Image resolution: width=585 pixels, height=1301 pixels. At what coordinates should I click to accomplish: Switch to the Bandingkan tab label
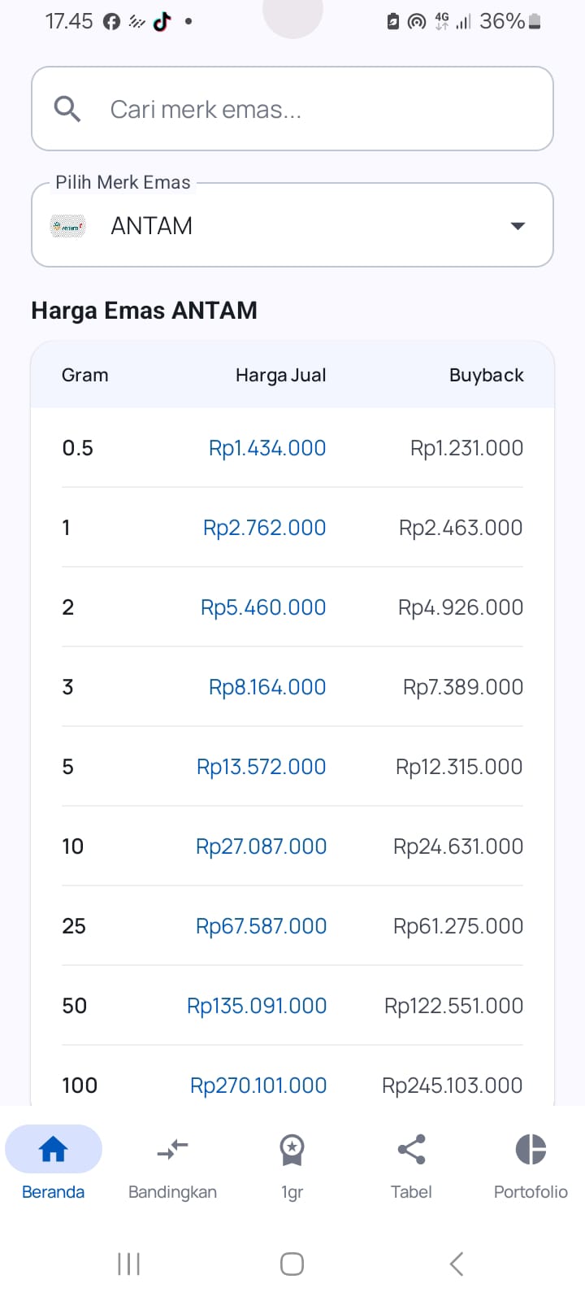(172, 1192)
